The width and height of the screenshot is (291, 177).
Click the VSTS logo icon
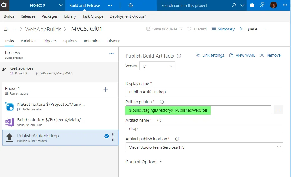click(x=4, y=5)
